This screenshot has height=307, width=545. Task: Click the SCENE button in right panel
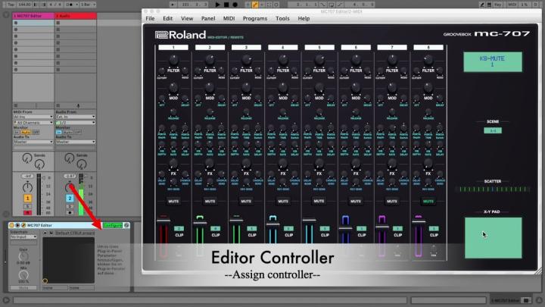[493, 130]
